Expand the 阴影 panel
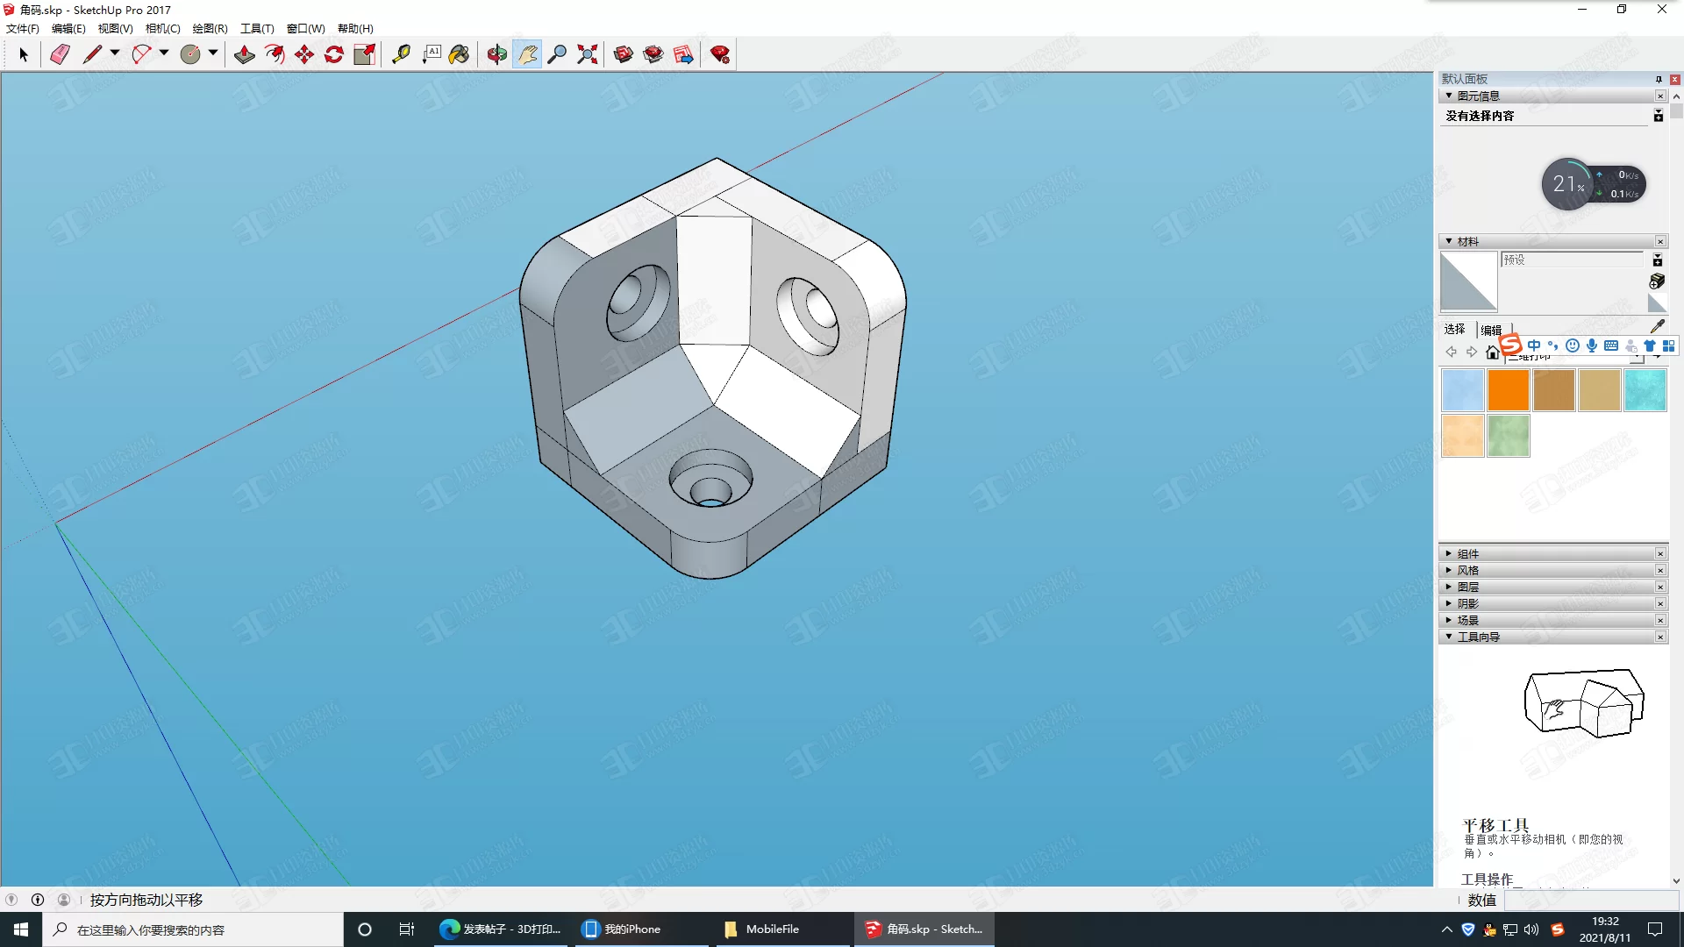This screenshot has height=947, width=1684. click(x=1449, y=603)
